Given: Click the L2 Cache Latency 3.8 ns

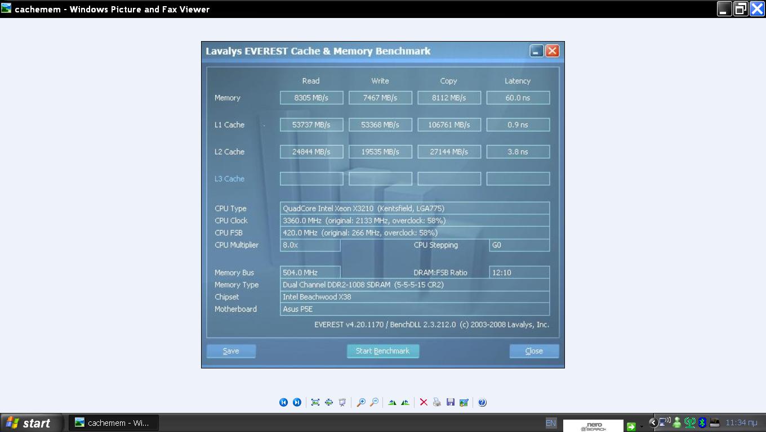Looking at the screenshot, I should coord(518,152).
